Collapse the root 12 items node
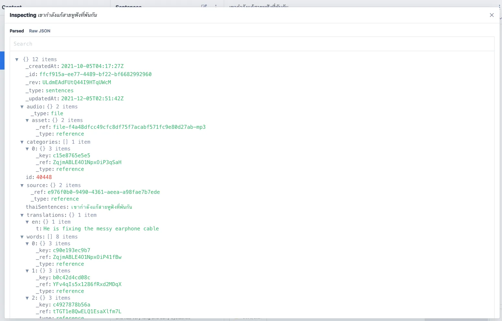The width and height of the screenshot is (502, 321). point(17,60)
